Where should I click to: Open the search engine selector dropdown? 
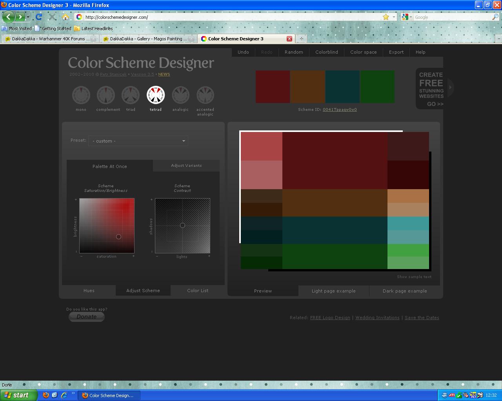tap(407, 17)
